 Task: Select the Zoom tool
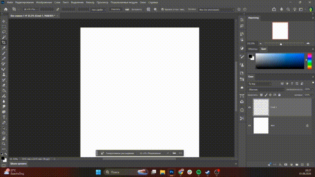point(4,144)
